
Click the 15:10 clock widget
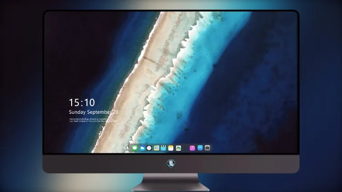click(x=82, y=102)
